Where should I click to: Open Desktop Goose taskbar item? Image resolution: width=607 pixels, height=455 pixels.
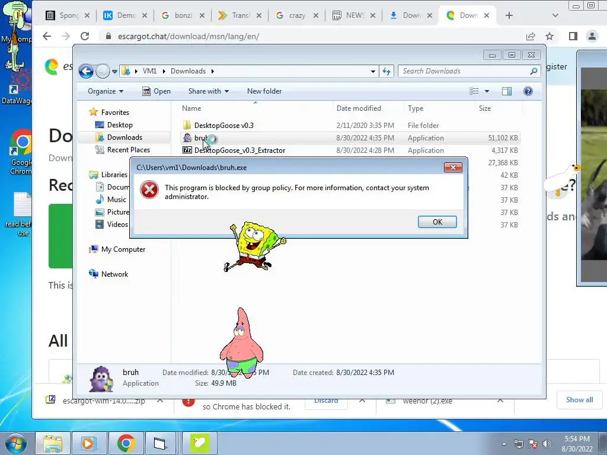(x=200, y=443)
